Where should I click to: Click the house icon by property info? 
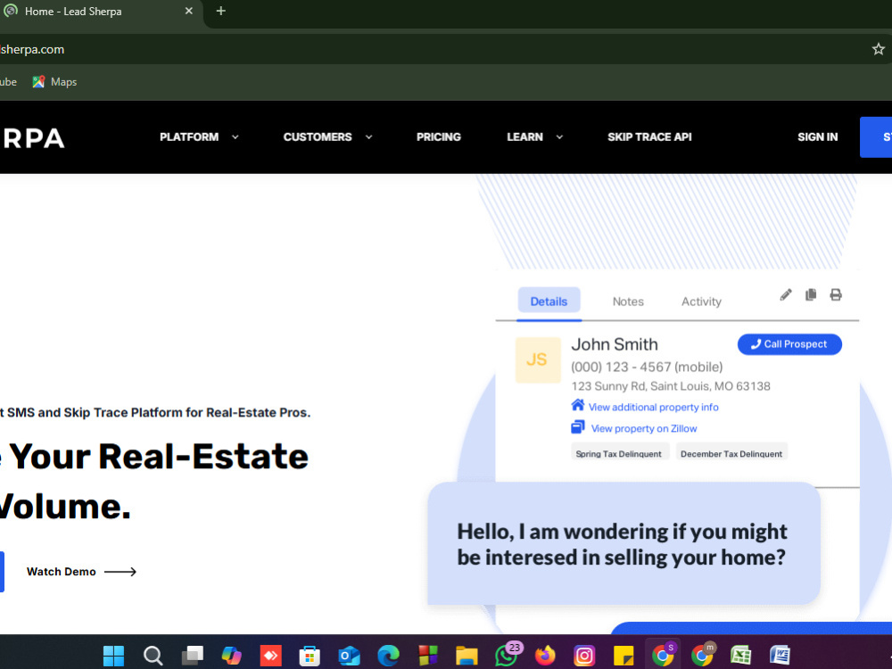click(x=577, y=405)
